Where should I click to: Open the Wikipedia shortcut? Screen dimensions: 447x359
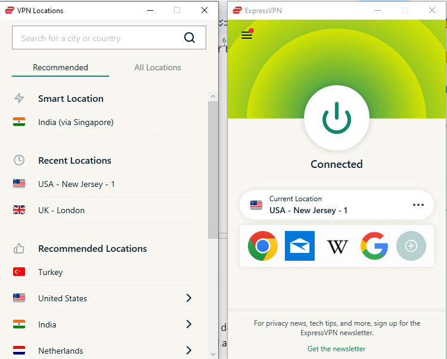(337, 246)
